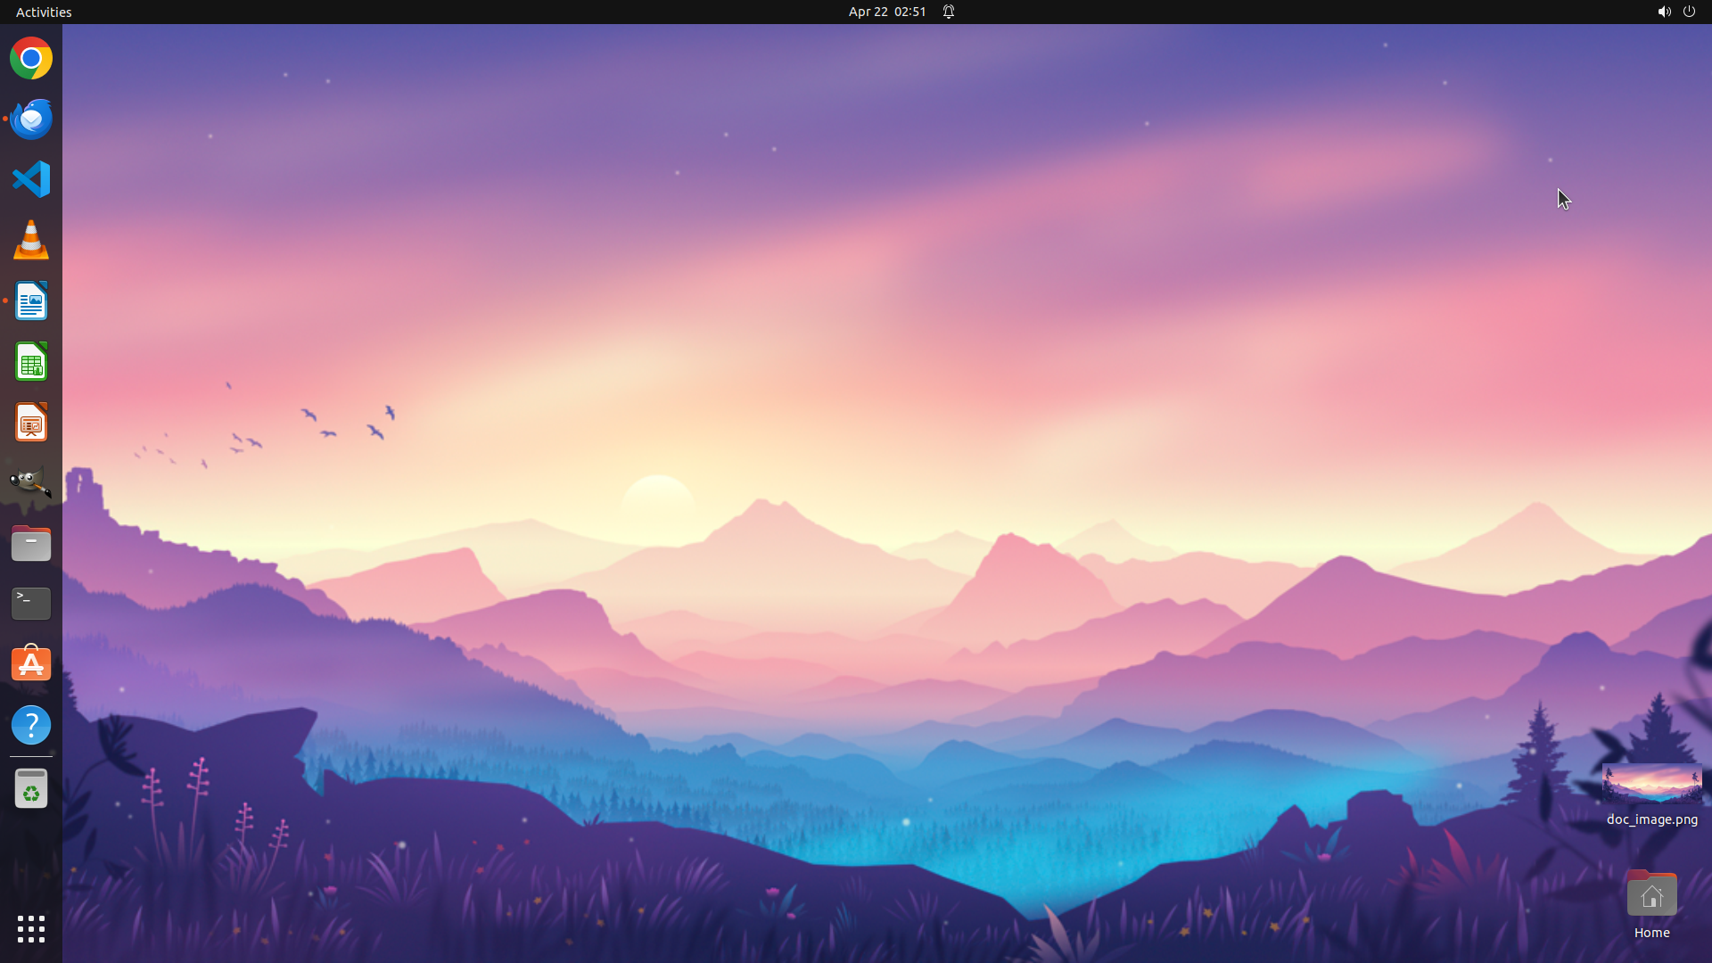Image resolution: width=1712 pixels, height=963 pixels.
Task: Launch Thunderbird mail client
Action: [31, 119]
